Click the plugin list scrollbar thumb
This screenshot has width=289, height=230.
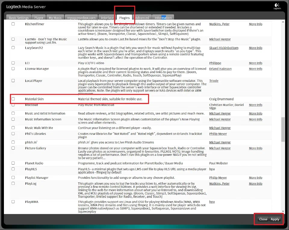coord(283,129)
